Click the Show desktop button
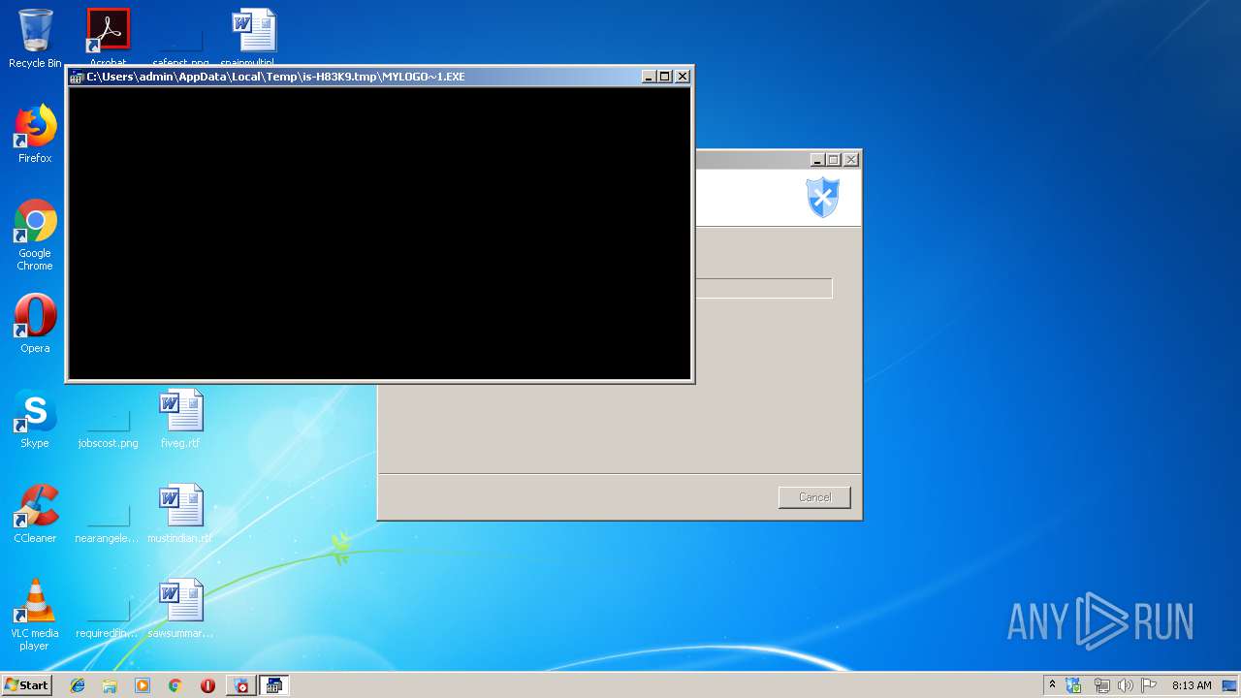The height and width of the screenshot is (698, 1241). 1230,685
